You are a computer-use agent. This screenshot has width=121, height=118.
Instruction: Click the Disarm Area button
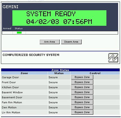coord(71,42)
